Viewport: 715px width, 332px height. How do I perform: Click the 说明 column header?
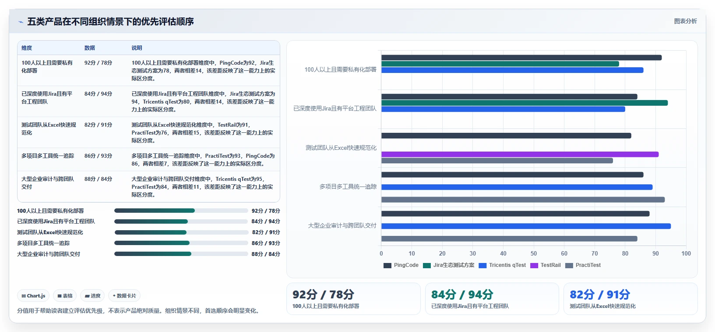(137, 48)
